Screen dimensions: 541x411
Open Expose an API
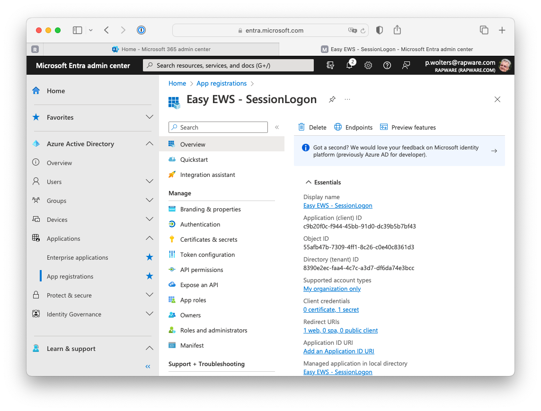199,285
